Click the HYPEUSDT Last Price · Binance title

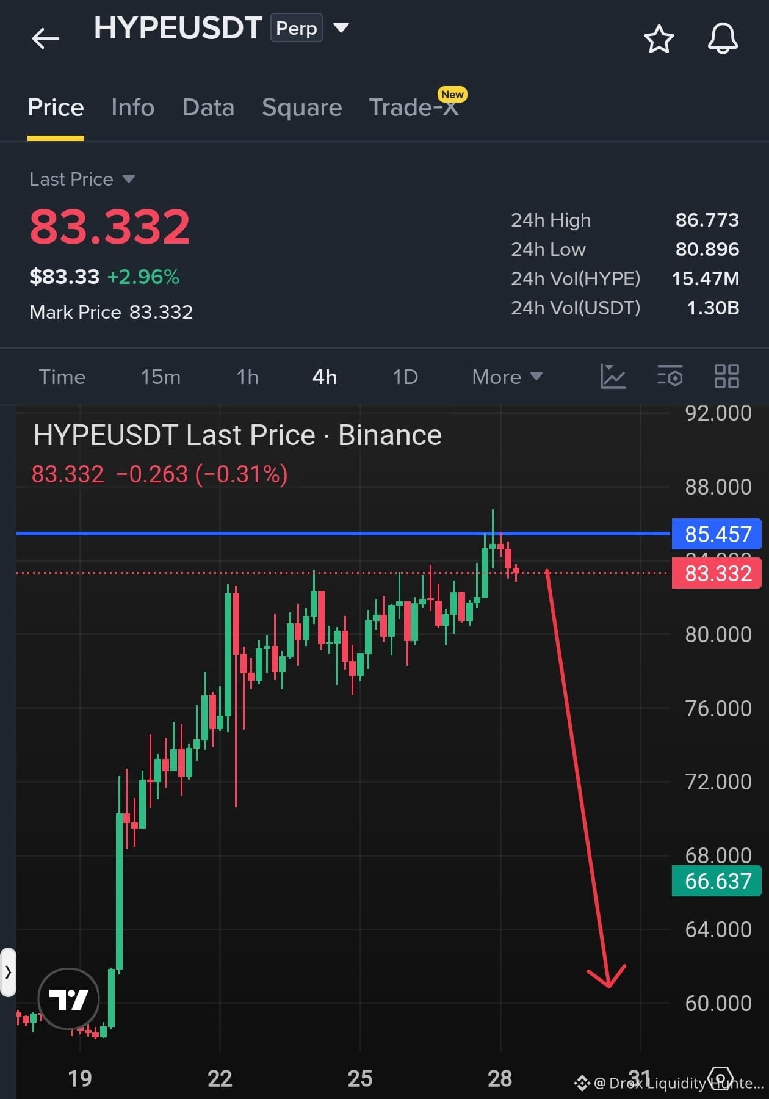(x=237, y=435)
